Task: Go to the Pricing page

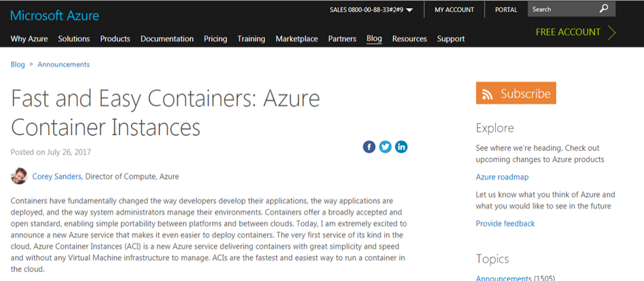Action: click(215, 39)
